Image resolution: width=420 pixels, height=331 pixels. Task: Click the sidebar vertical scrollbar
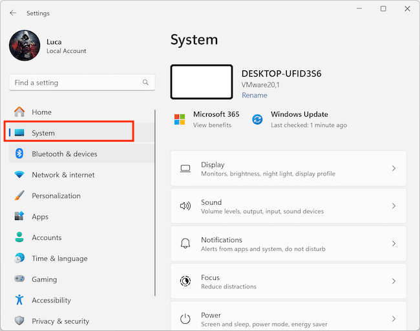pyautogui.click(x=155, y=203)
